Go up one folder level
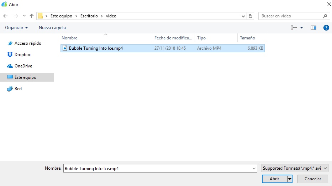332x186 pixels. point(32,16)
